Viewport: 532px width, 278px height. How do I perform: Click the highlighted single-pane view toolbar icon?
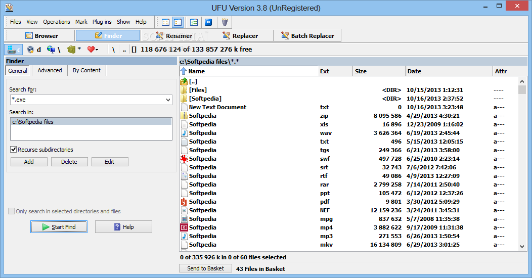tap(178, 22)
